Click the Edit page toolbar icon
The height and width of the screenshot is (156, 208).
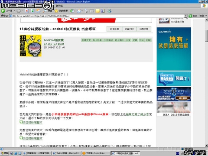coord(92,11)
